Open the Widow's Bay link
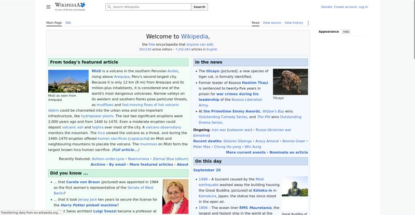The height and width of the screenshot is (215, 415). (x=273, y=111)
